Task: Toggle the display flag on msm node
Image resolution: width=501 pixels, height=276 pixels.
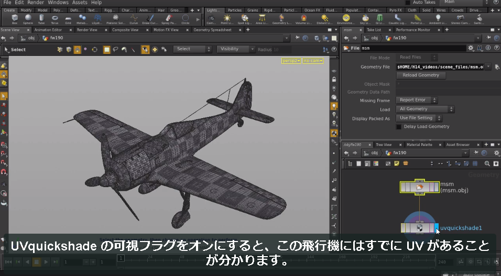Action: [x=437, y=187]
